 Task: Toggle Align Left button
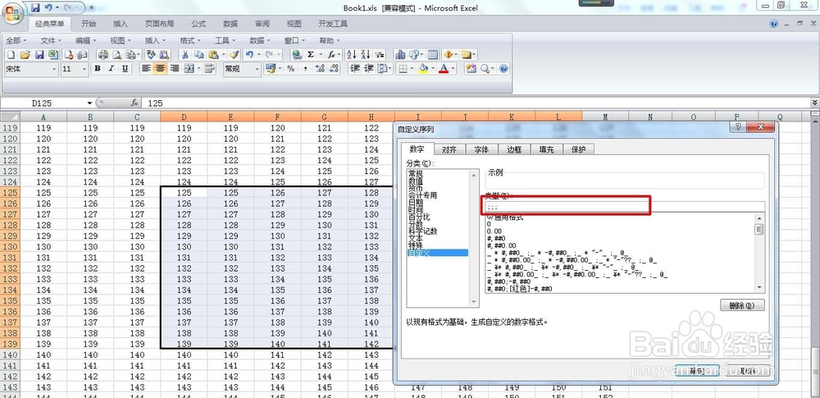147,69
